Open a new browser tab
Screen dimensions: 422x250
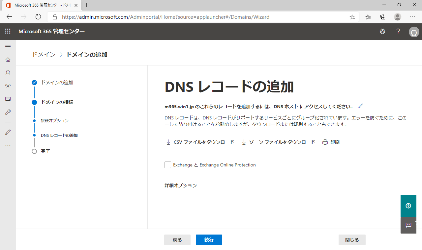pyautogui.click(x=87, y=5)
